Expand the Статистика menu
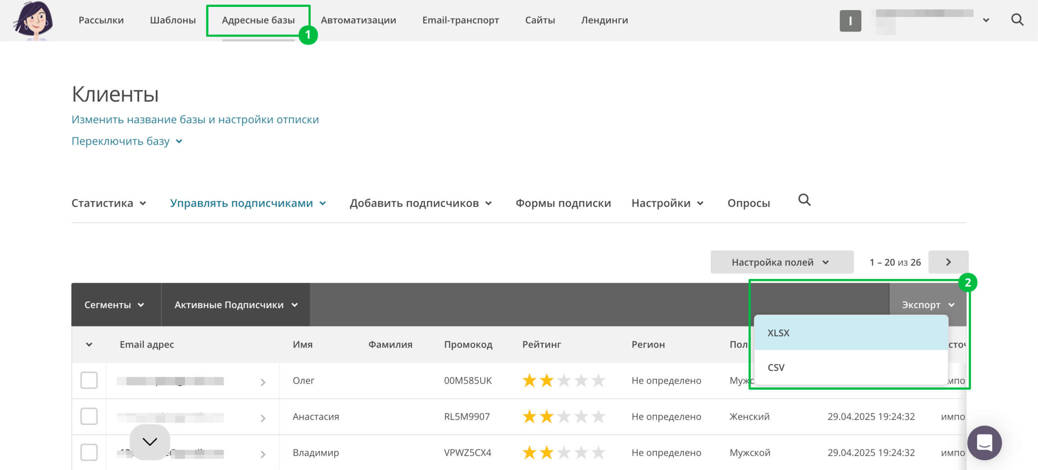The image size is (1038, 470). pos(109,203)
